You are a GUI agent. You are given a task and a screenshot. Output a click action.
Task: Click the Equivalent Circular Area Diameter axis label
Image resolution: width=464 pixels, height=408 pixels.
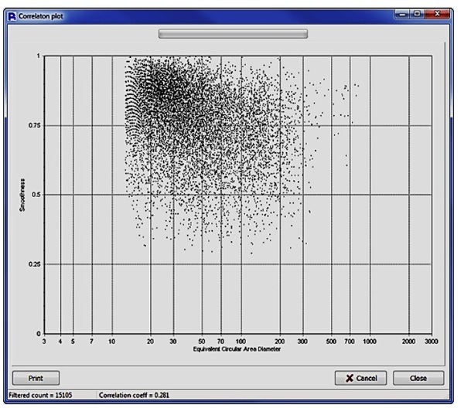coord(237,349)
